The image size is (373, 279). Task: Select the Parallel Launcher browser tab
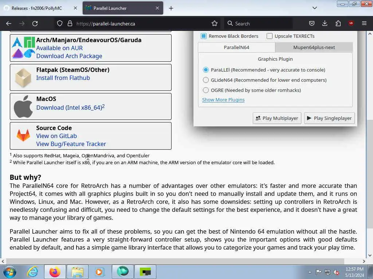click(x=123, y=8)
